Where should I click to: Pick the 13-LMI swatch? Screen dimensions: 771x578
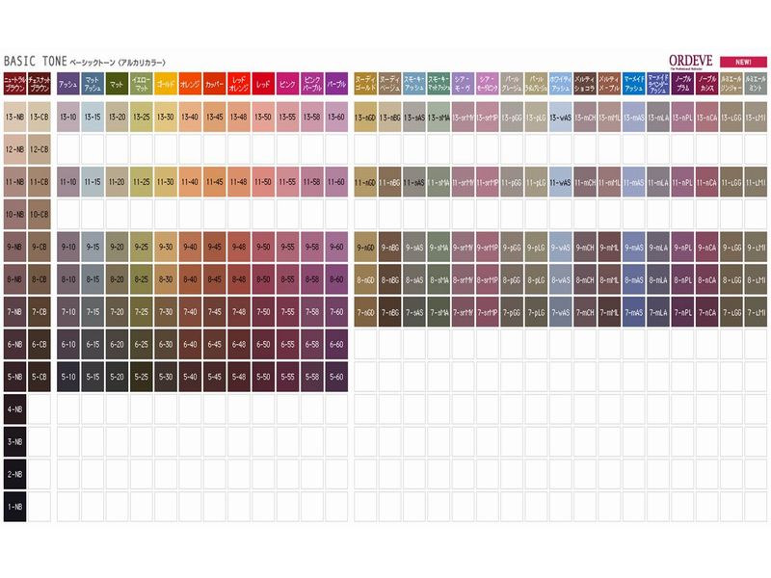tap(757, 117)
